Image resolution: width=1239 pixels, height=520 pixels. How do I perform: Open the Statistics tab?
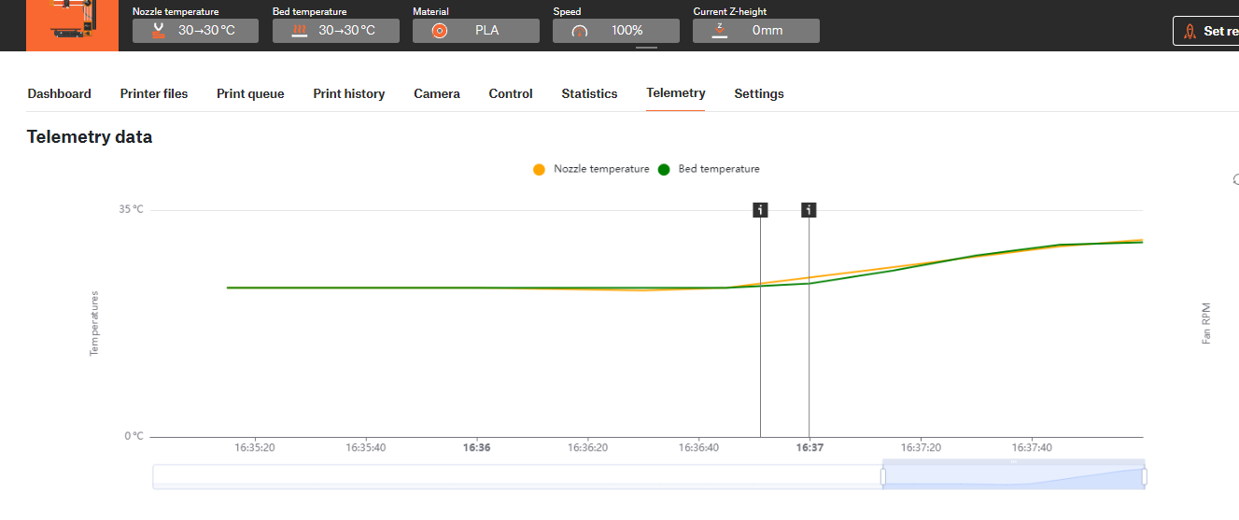point(589,93)
